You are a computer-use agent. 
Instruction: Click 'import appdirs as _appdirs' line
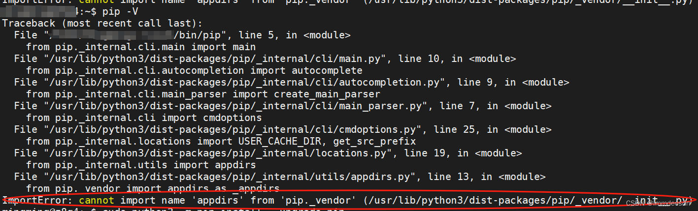coord(153,188)
